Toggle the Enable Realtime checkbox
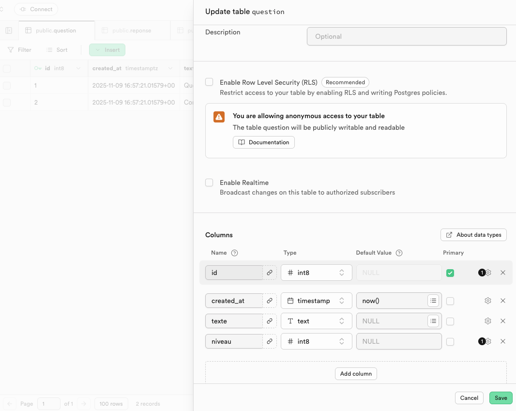This screenshot has height=411, width=516. 209,183
